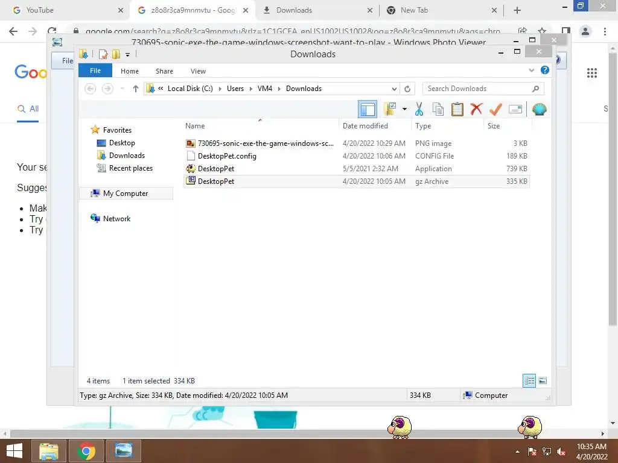Click the rename toolbar icon

pos(515,109)
